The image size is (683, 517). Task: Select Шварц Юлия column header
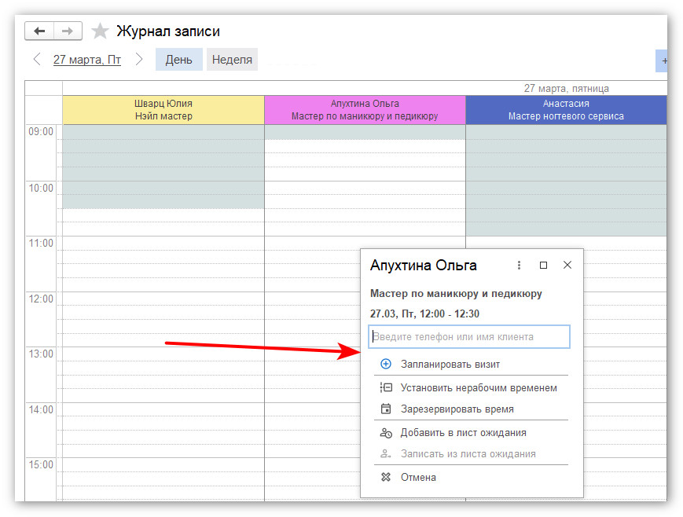coord(163,110)
